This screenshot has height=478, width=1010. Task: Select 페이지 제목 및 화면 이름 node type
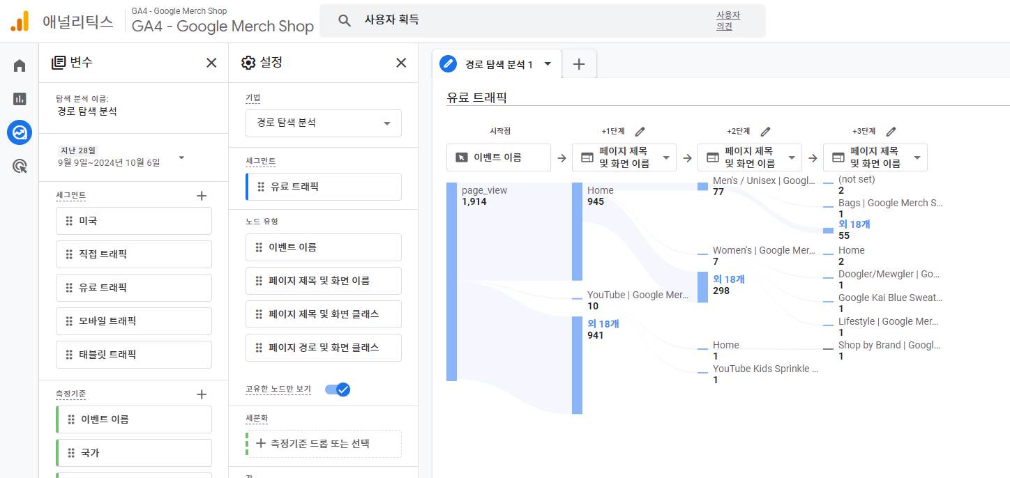324,281
